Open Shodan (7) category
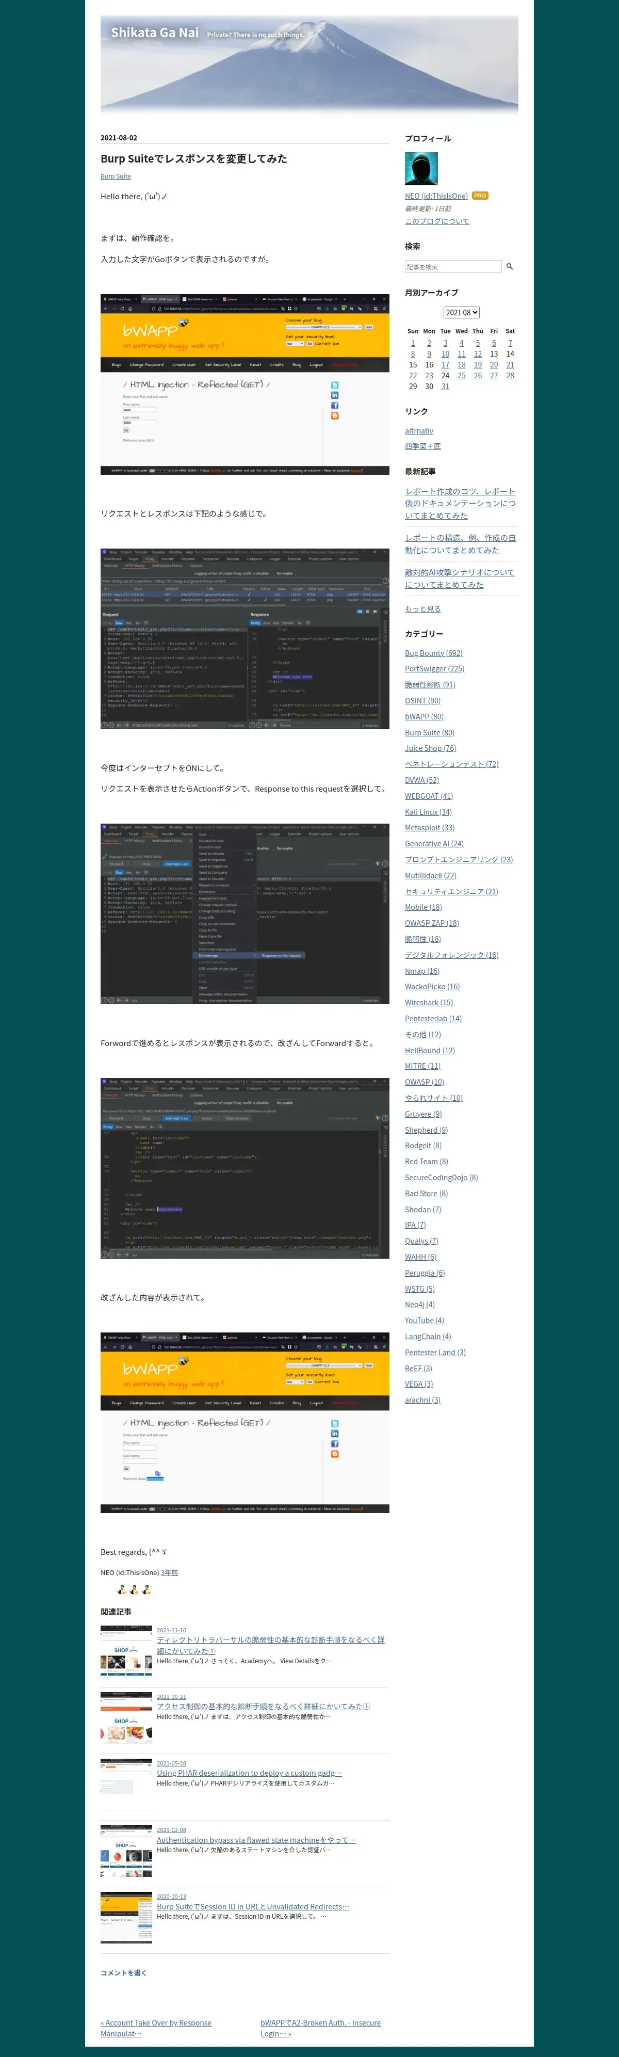Image resolution: width=619 pixels, height=2057 pixels. (423, 1210)
